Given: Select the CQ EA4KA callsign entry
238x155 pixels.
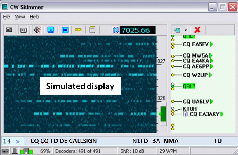Looking at the screenshot, I should coord(196,61).
